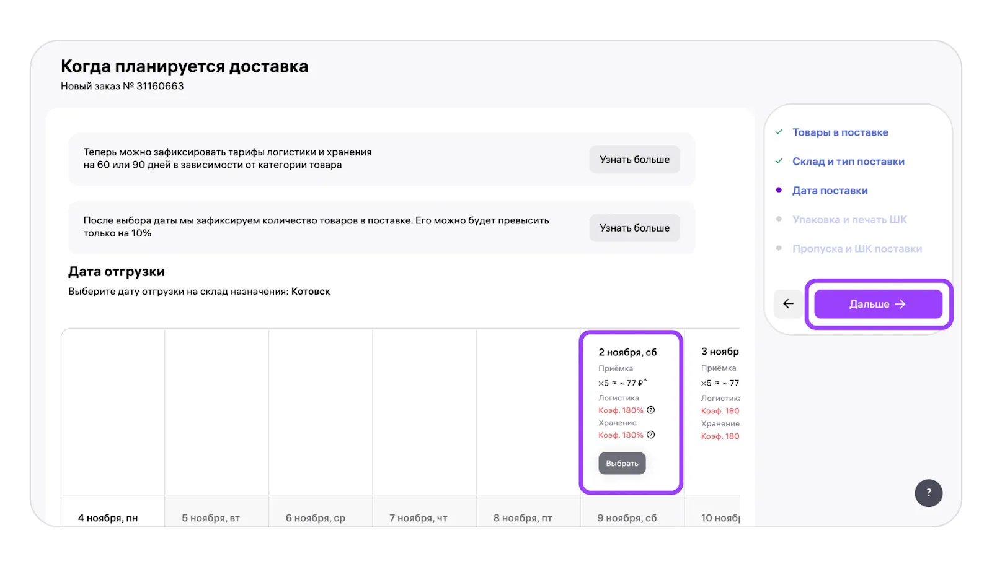Click Узнать больше about fixed goods quantity

634,228
